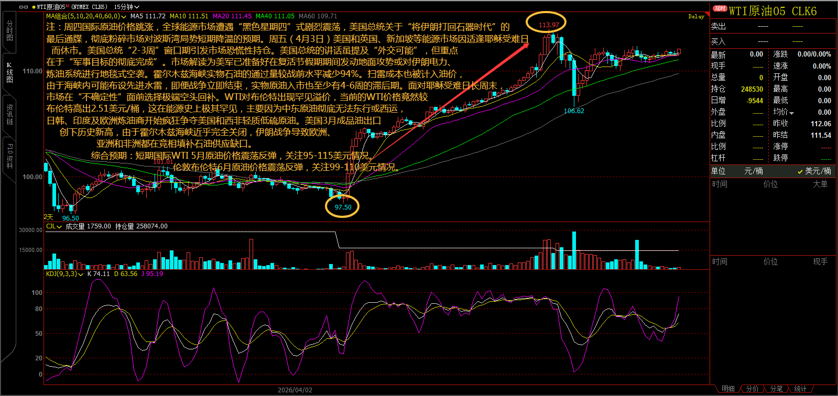Open the F10资料 side tab
Screen dimensions: 838x396
pos(9,156)
